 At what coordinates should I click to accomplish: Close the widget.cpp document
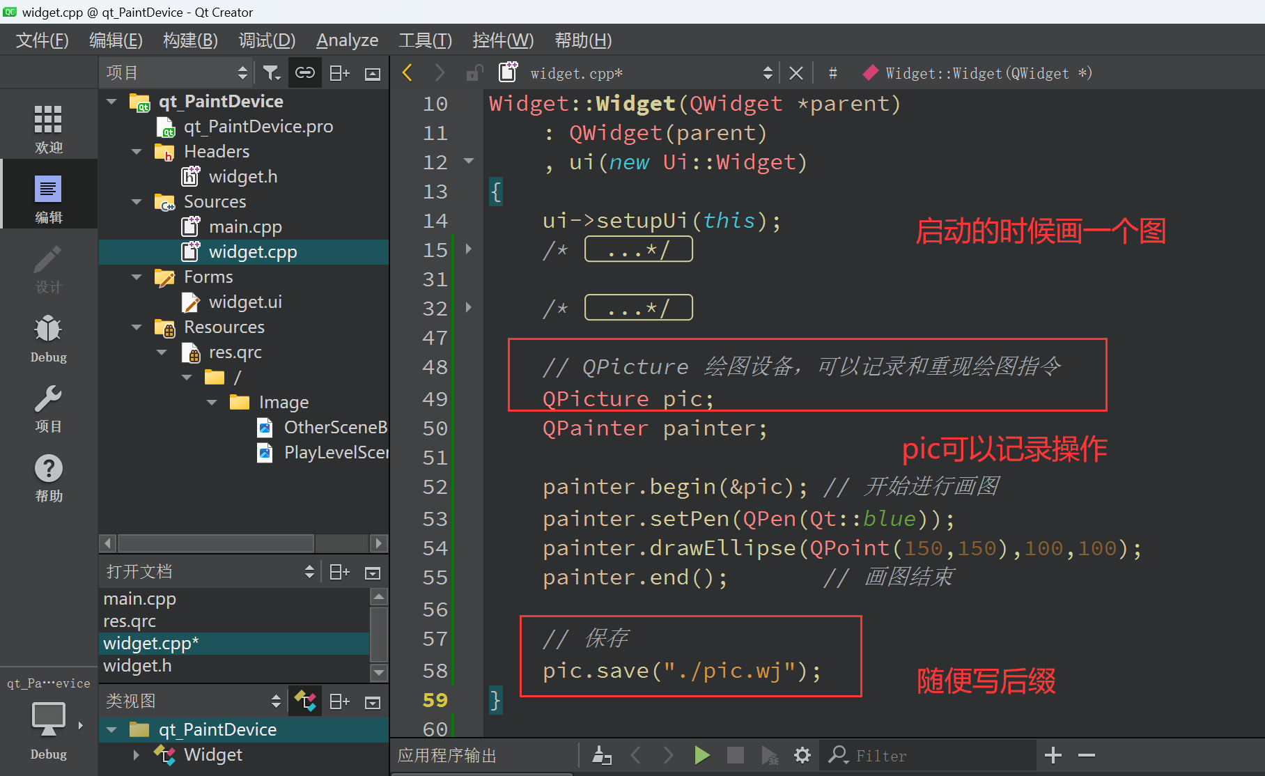[x=796, y=73]
